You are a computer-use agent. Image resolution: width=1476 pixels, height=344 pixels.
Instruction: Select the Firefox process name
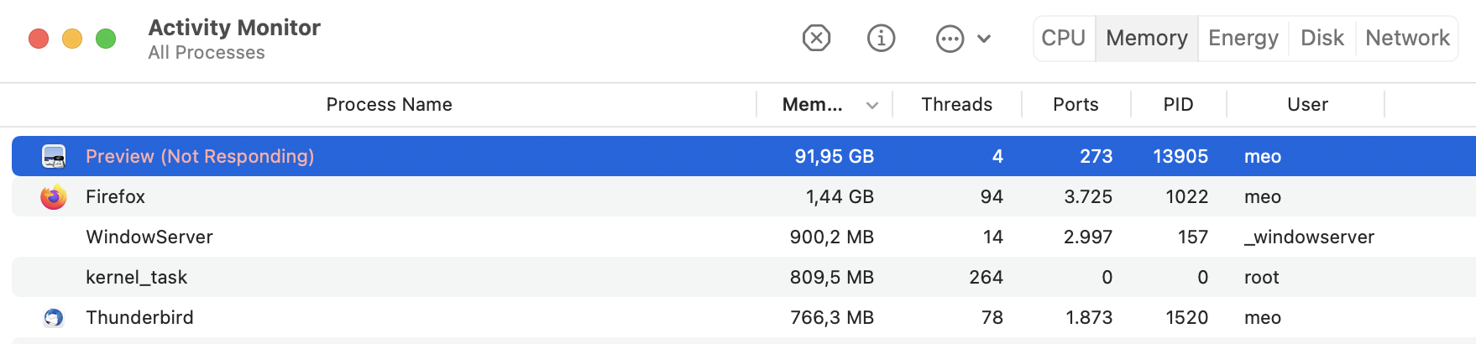pyautogui.click(x=115, y=196)
